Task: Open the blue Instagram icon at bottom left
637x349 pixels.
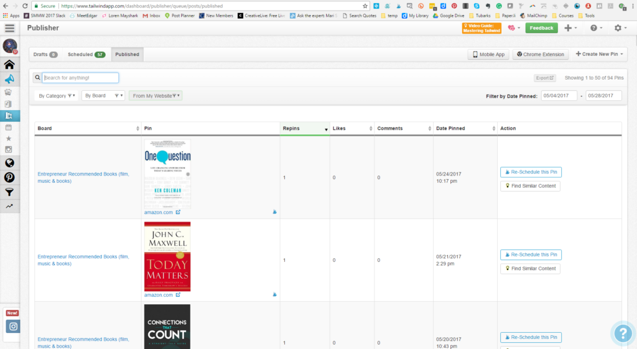Action: pyautogui.click(x=13, y=326)
